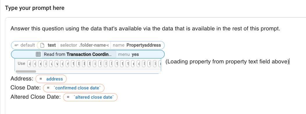
Task: Click the default label pill
Action: click(x=24, y=45)
